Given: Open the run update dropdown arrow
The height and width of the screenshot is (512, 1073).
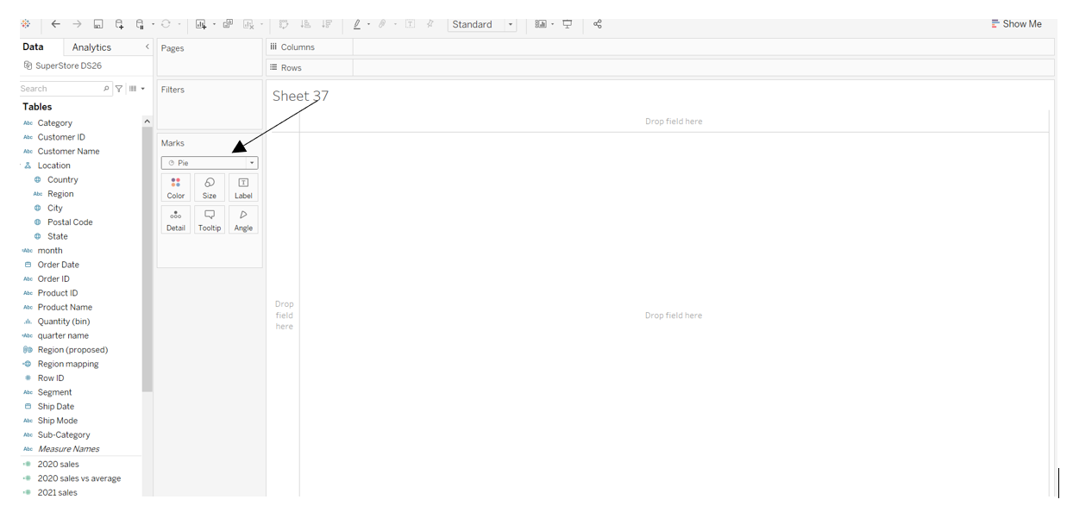Looking at the screenshot, I should coord(179,24).
